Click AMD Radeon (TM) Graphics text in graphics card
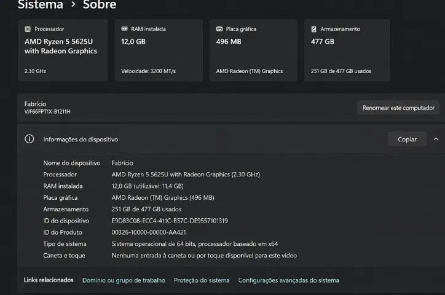Image resolution: width=445 pixels, height=295 pixels. 249,71
